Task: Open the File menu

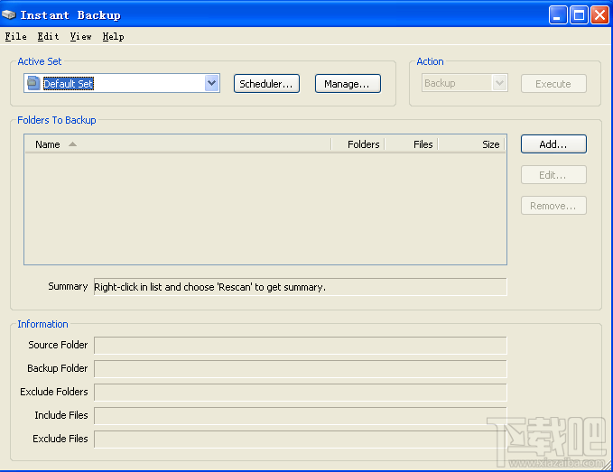Action: [x=16, y=37]
